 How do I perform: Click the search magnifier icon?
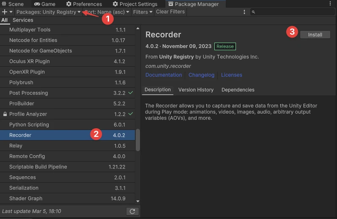coord(253,12)
